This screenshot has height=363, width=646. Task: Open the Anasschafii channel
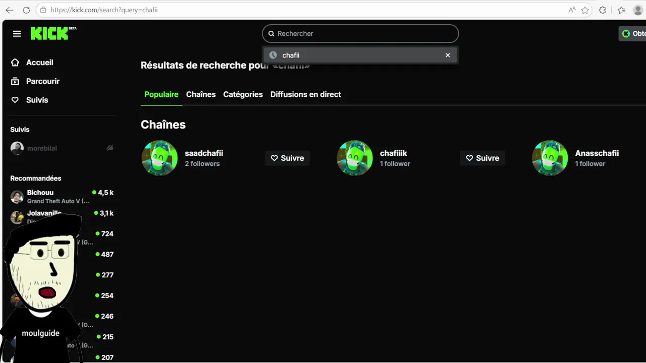(x=597, y=153)
